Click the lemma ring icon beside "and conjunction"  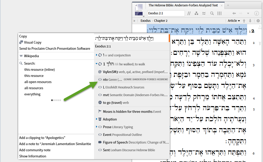click(x=100, y=55)
